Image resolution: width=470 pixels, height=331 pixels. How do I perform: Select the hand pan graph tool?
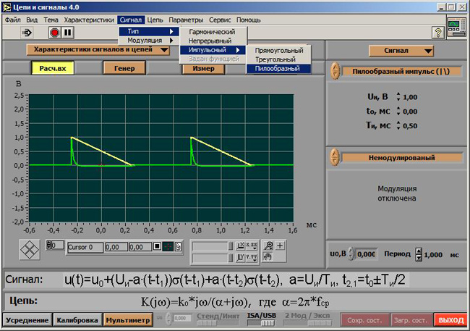[x=268, y=257]
